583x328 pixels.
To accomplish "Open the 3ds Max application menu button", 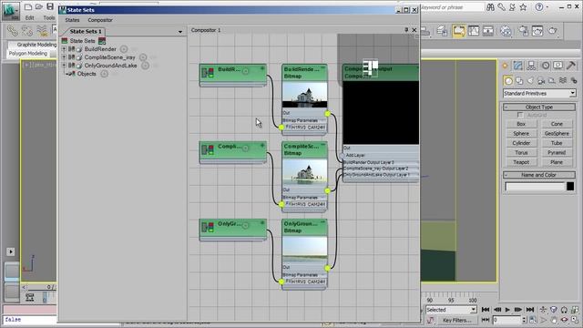I will (x=10, y=12).
